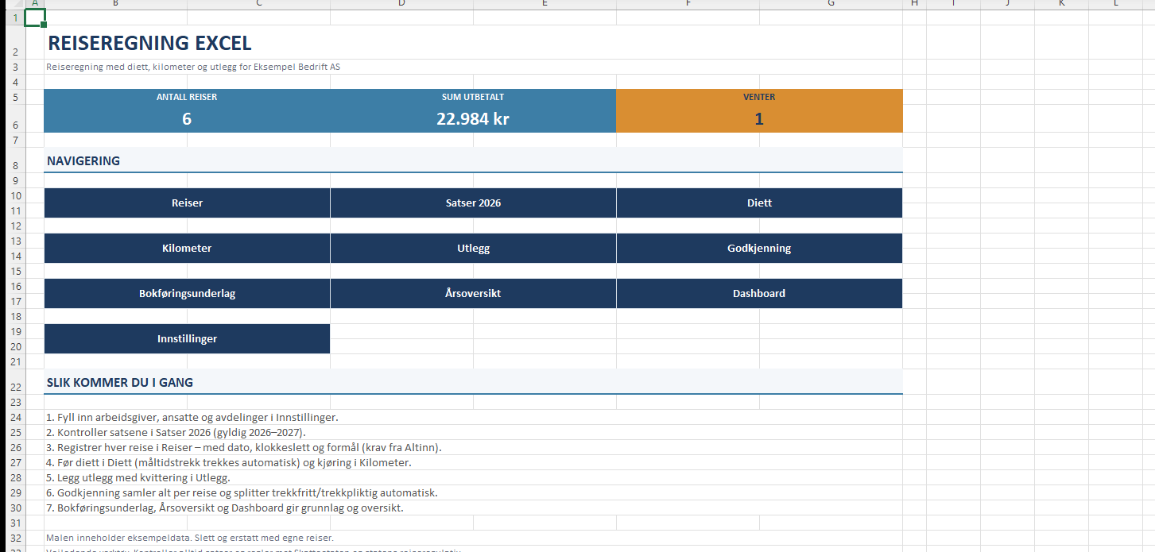Screen dimensions: 1155x552
Task: Click the NAVIGERING section heading
Action: [83, 160]
